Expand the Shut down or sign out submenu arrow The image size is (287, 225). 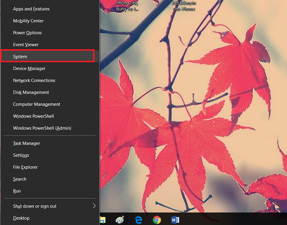pos(94,206)
